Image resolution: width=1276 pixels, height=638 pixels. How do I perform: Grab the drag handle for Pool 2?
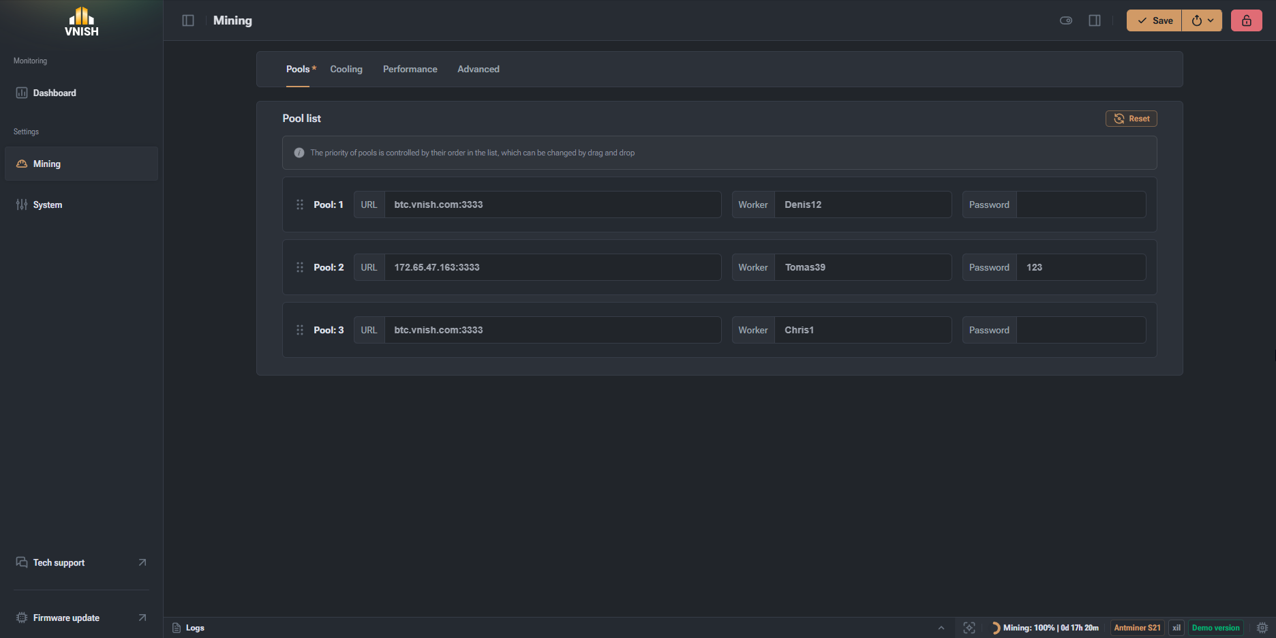300,267
